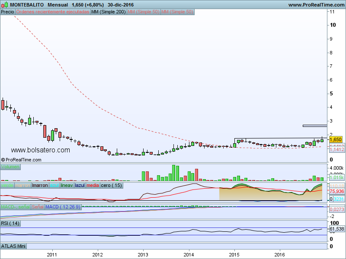The height and width of the screenshot is (259, 346).
Task: Open the ATLAS Mini panel label
Action: click(x=13, y=246)
